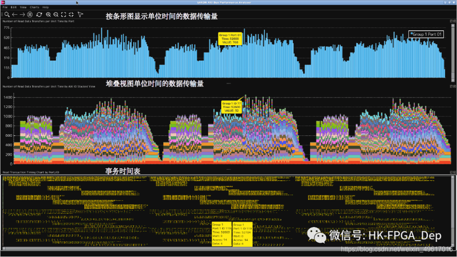This screenshot has height=257, width=457.
Task: Go back with the left arrow icon
Action: tap(14, 14)
